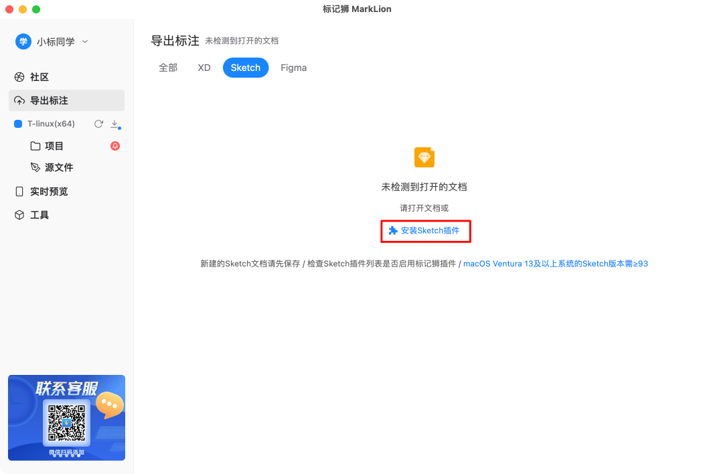Switch to the Figma tab

[x=294, y=68]
